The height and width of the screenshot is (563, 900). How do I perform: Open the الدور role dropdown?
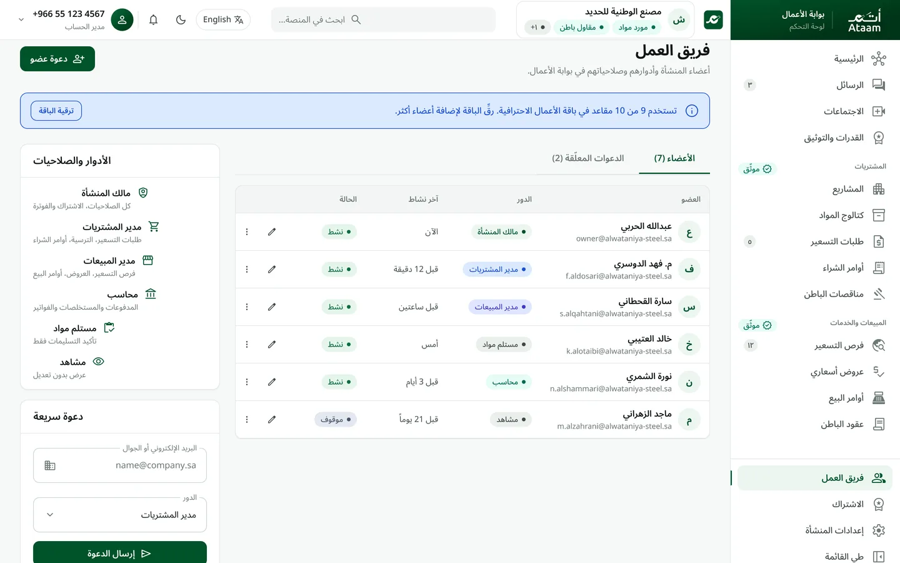click(120, 515)
